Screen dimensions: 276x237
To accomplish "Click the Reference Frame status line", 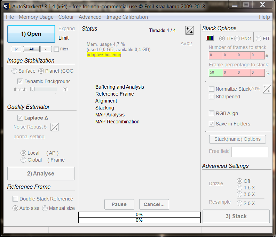I will (115, 94).
